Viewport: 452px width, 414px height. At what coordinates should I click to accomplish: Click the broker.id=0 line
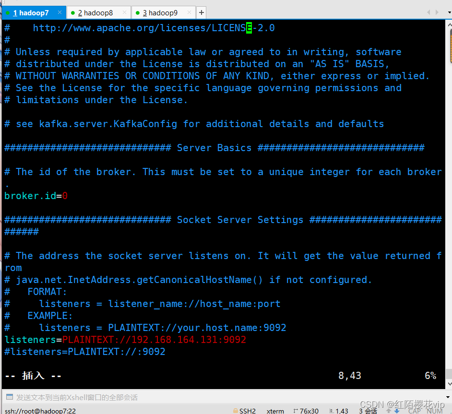pos(36,196)
